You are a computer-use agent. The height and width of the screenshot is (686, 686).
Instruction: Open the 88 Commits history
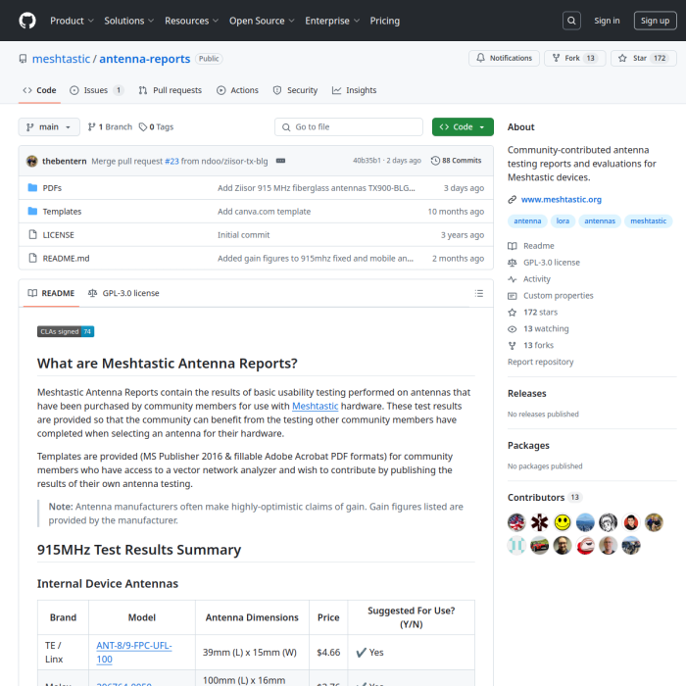(x=457, y=161)
